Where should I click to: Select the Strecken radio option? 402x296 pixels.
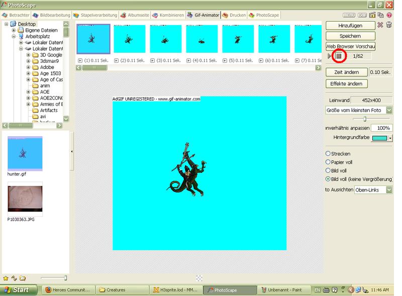click(328, 153)
